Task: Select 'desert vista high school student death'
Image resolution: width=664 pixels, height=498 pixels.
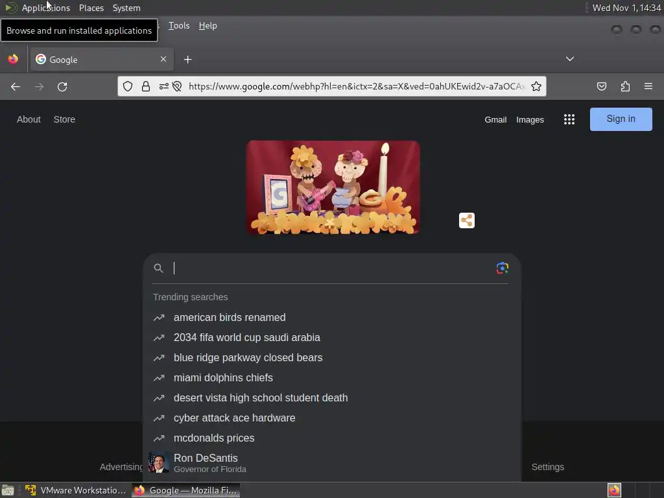Action: pyautogui.click(x=331, y=397)
